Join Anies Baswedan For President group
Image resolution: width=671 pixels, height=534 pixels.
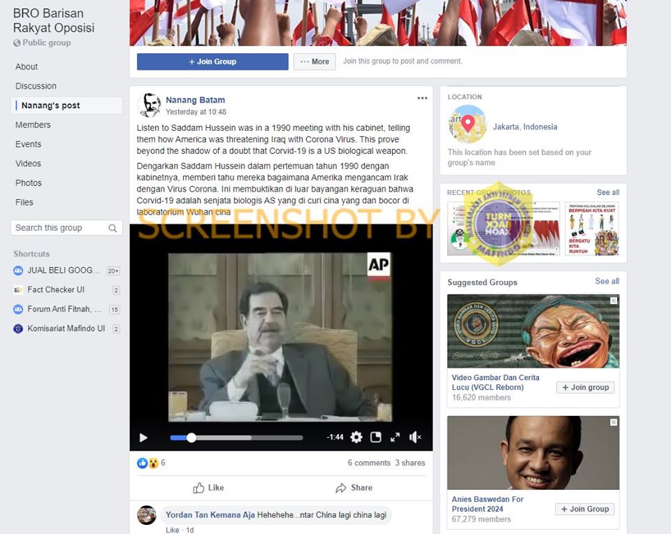pos(584,509)
